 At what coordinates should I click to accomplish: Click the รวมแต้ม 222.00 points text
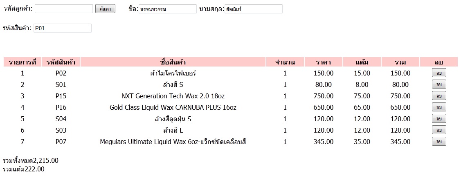click(x=24, y=169)
